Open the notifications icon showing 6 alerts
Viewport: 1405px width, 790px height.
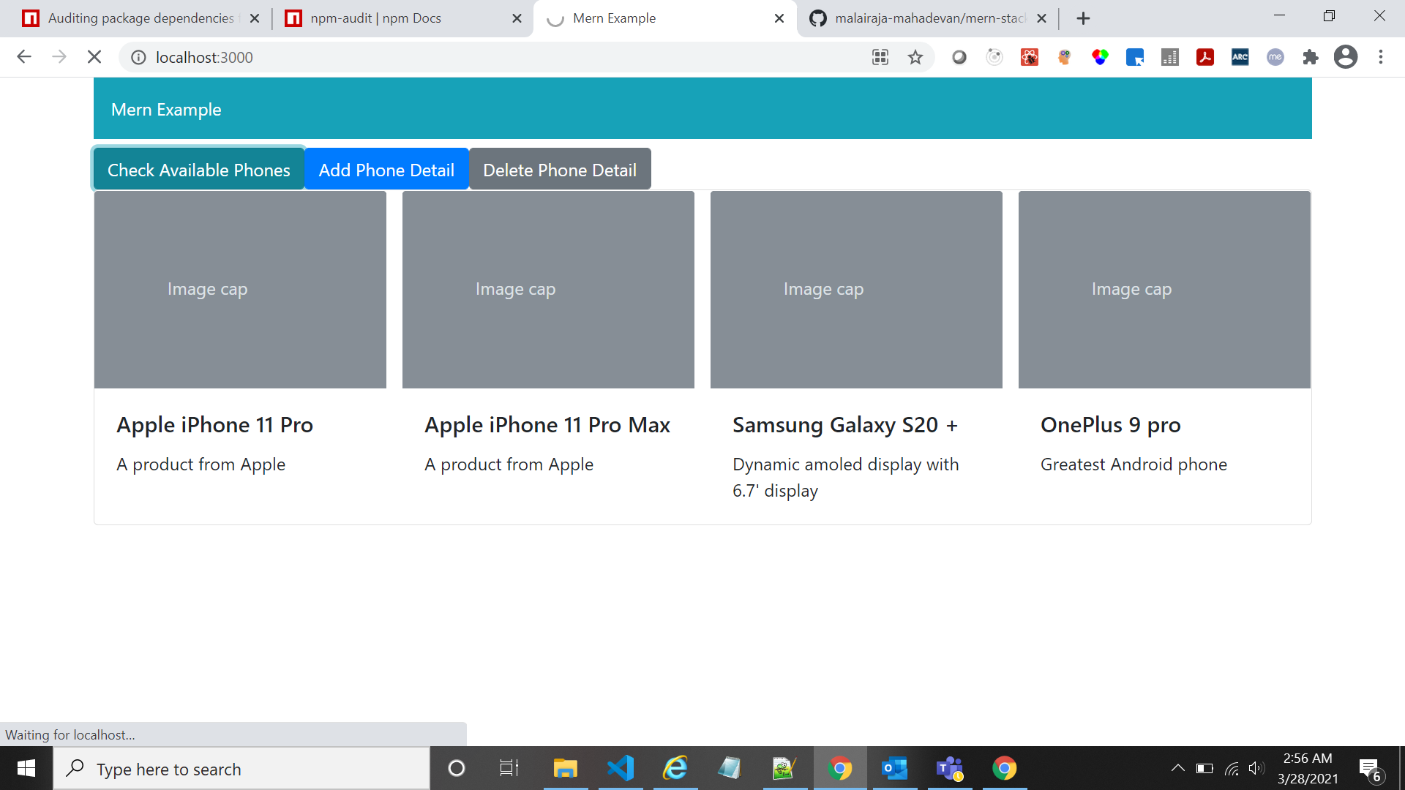click(1371, 768)
